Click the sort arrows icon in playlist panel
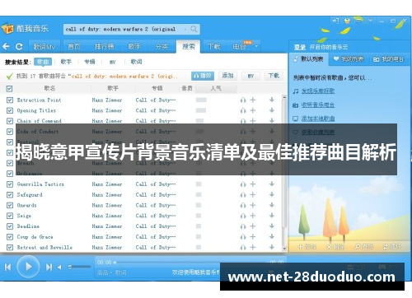This screenshot has height=298, width=412. point(386,247)
